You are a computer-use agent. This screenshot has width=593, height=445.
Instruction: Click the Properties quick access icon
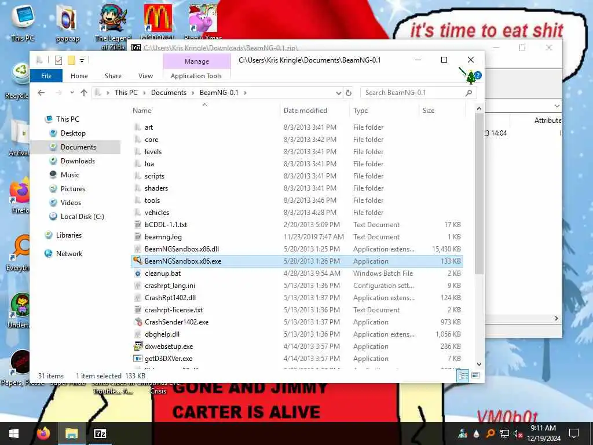point(58,60)
